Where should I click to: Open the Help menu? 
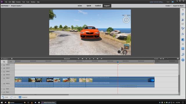coord(38,2)
